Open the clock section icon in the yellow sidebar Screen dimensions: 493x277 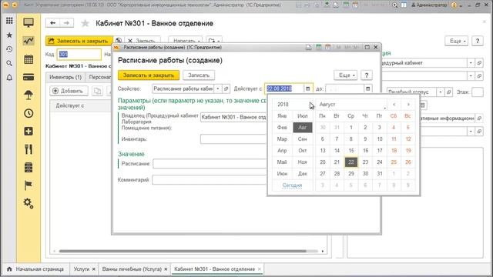click(29, 113)
